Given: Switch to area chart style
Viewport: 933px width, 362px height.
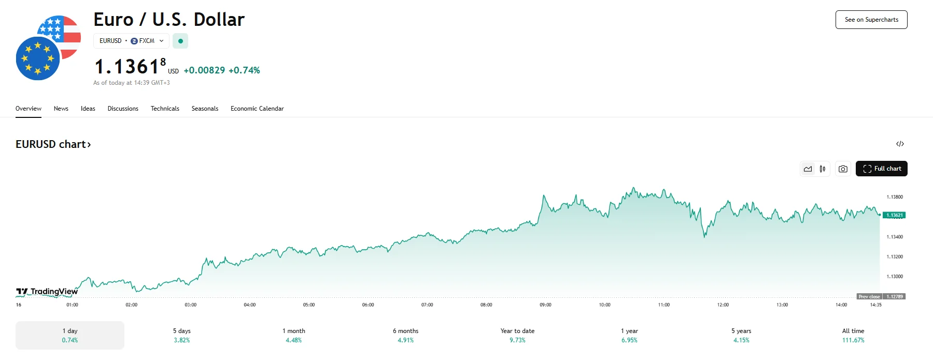Looking at the screenshot, I should pyautogui.click(x=808, y=169).
